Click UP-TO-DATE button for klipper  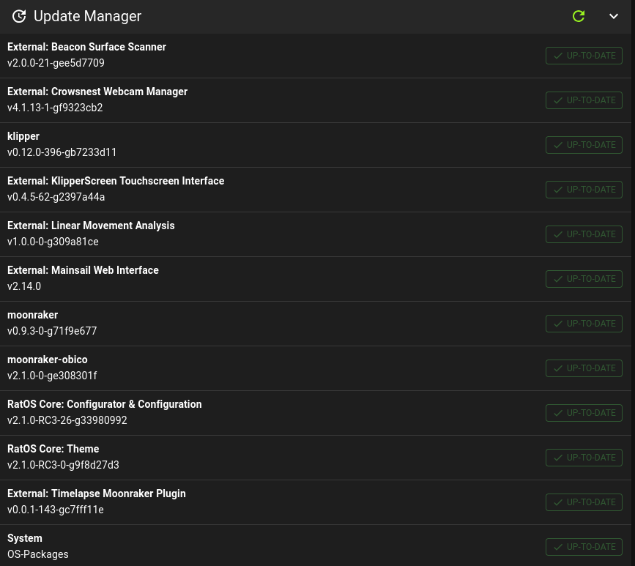click(x=584, y=145)
